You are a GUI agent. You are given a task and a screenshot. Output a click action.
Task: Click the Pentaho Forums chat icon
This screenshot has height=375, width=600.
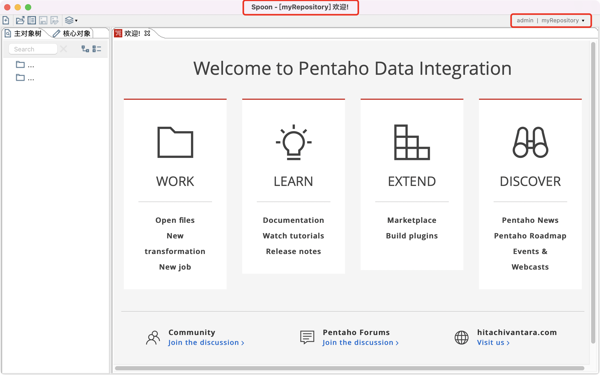coord(307,338)
